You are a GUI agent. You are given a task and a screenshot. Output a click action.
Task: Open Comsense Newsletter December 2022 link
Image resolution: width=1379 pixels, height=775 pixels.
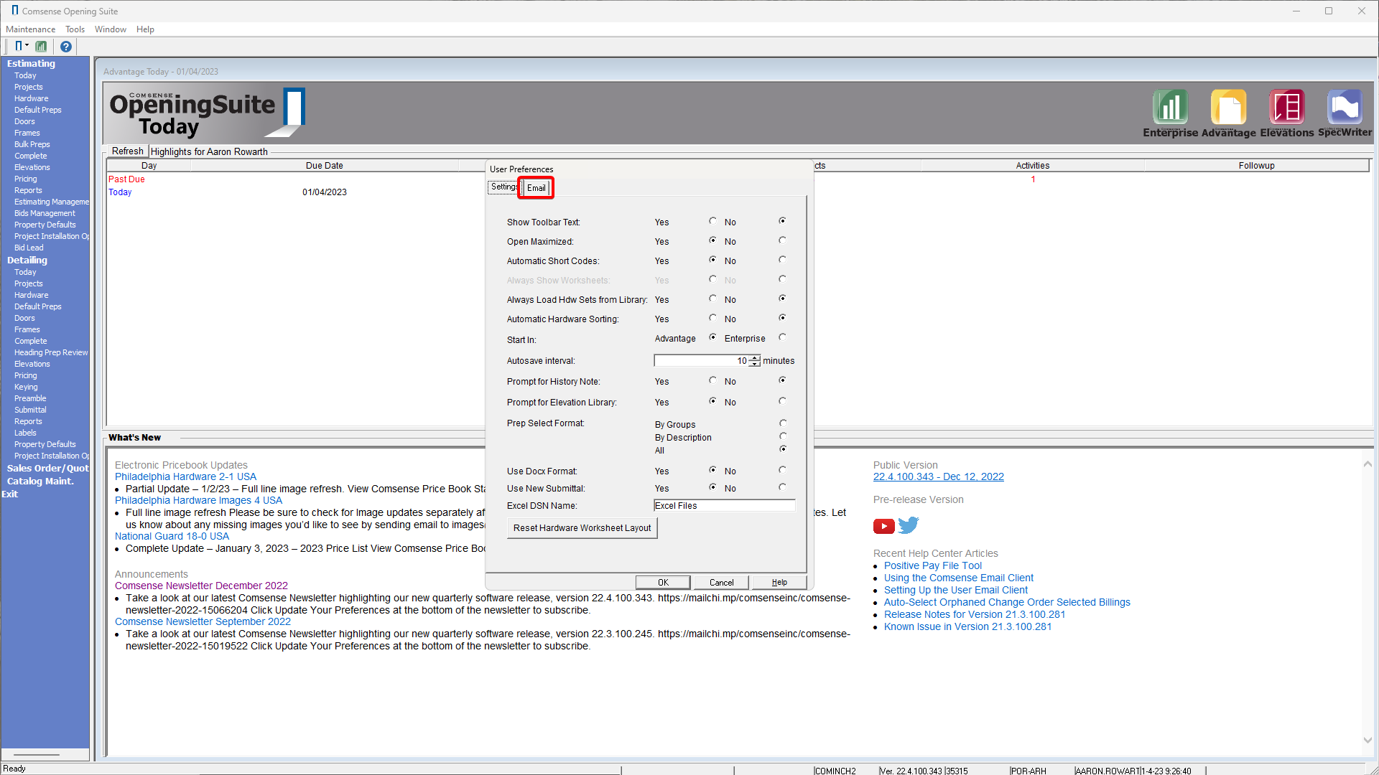coord(201,586)
